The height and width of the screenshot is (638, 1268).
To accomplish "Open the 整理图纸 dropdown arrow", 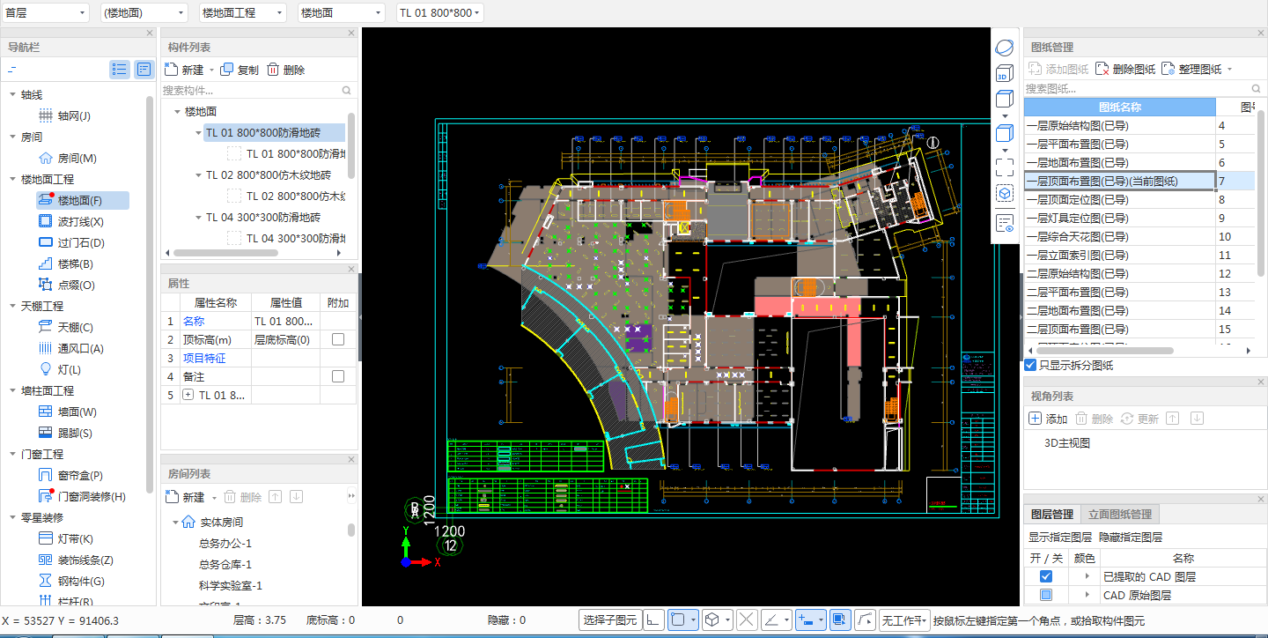I will tap(1230, 70).
